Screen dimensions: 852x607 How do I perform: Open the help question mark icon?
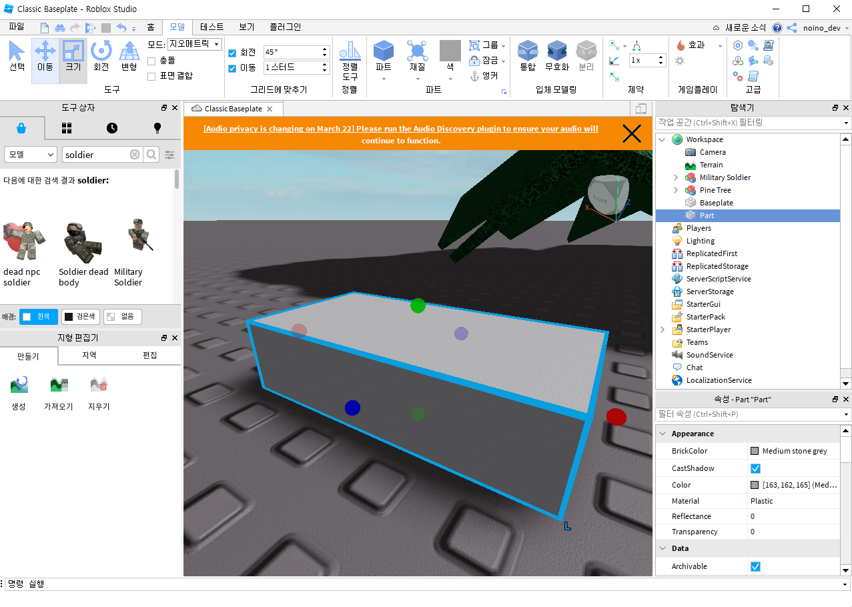777,27
